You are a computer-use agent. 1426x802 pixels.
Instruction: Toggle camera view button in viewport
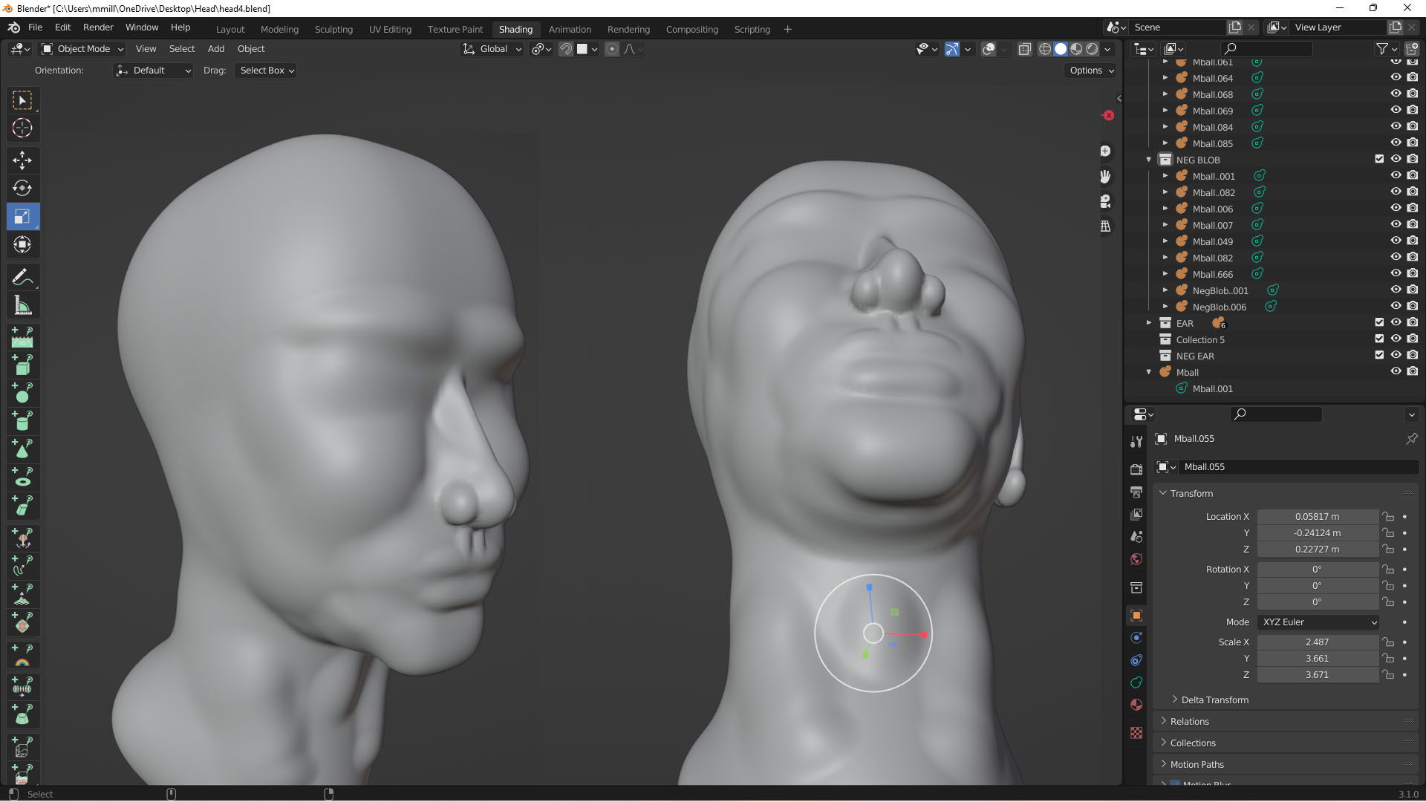(1105, 201)
